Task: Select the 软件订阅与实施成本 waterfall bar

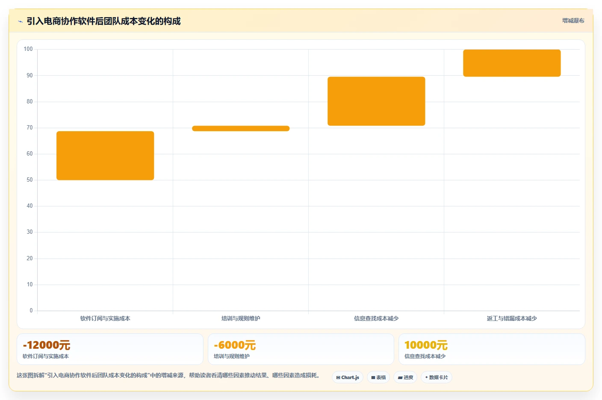Action: coord(105,156)
